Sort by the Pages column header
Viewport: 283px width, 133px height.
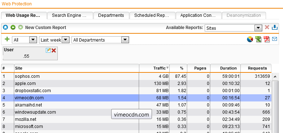199,68
